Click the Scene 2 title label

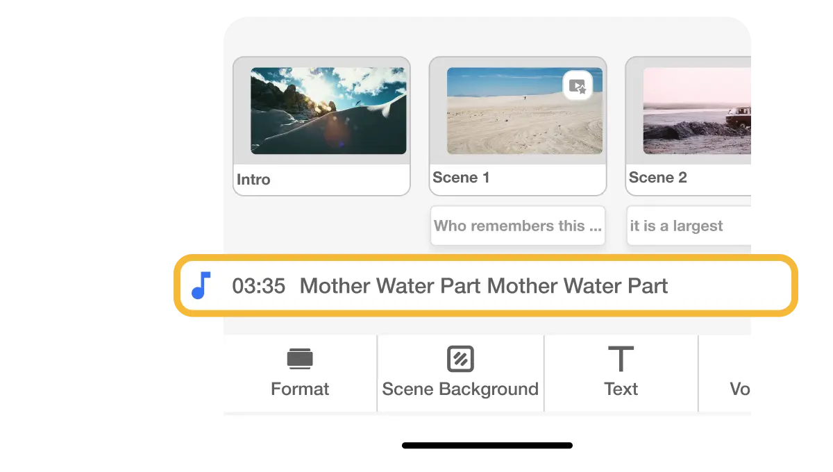pos(658,177)
